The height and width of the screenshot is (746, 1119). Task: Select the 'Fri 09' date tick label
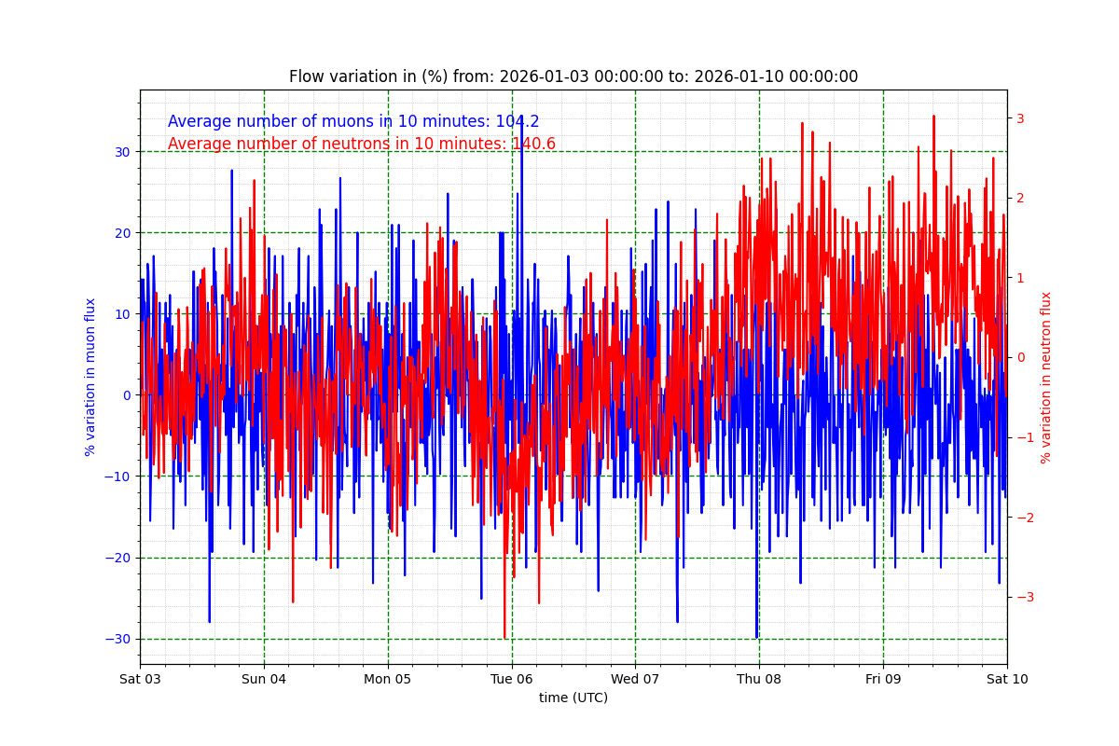point(883,679)
